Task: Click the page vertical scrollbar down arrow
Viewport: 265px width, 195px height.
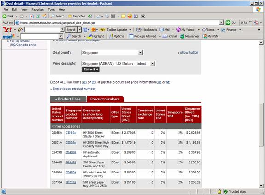Action: point(261,186)
